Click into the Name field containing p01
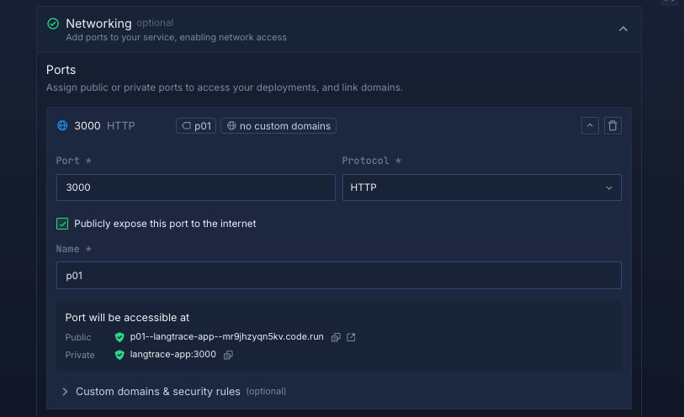The height and width of the screenshot is (417, 684). click(x=338, y=276)
